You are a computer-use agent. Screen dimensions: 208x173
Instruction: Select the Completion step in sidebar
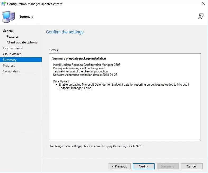(11, 71)
